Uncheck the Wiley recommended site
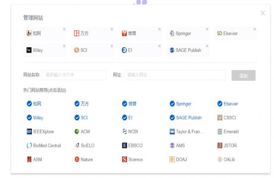This screenshot has height=178, width=274. click(29, 117)
